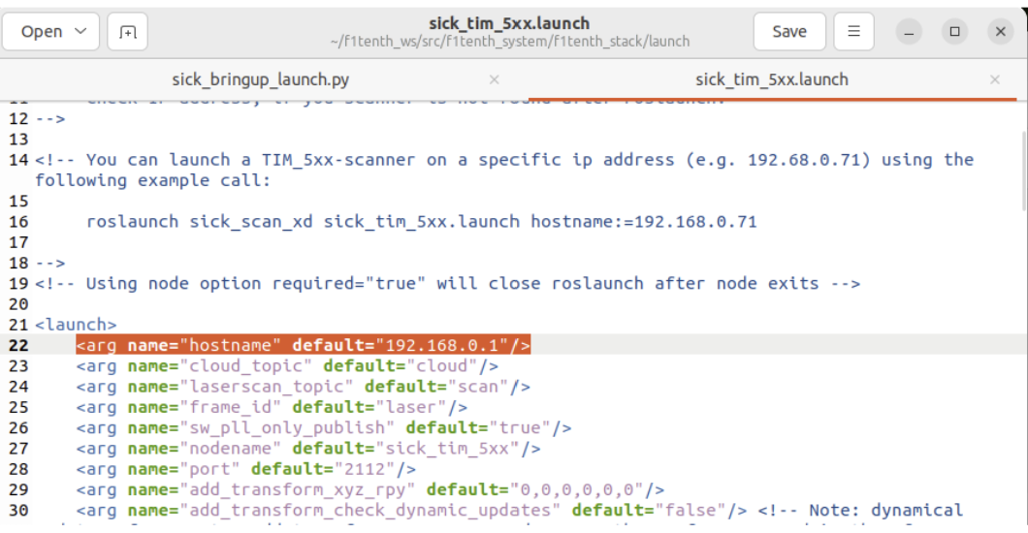
Task: Click the frame_id arg line
Action: [x=272, y=407]
